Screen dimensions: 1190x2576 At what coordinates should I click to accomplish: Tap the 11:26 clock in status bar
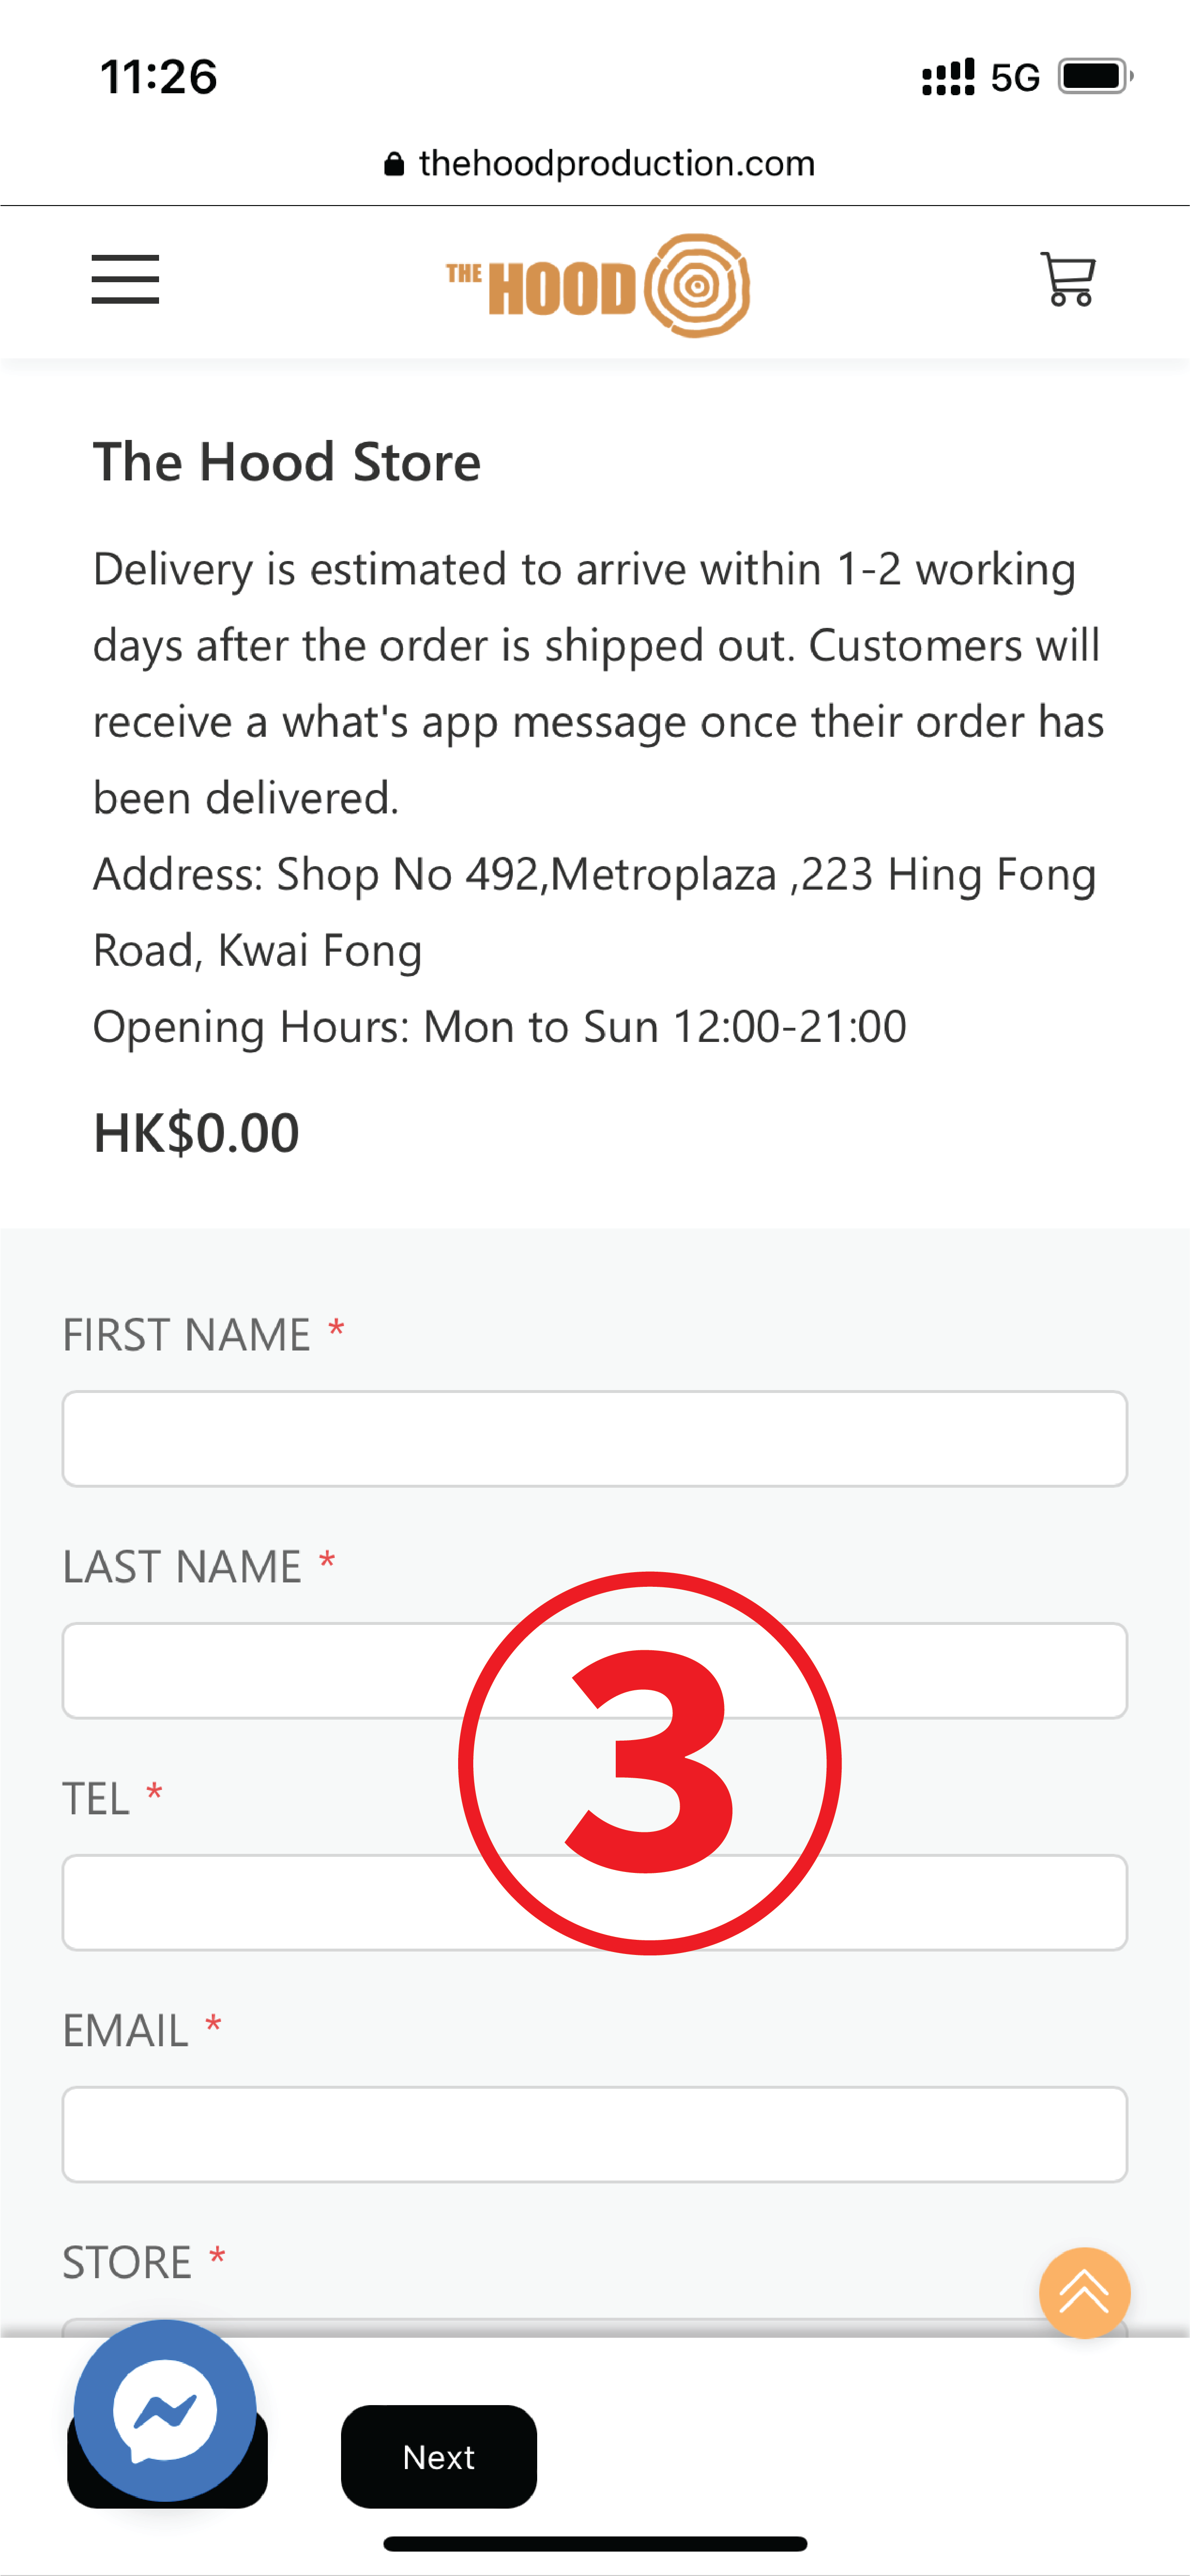pos(159,77)
